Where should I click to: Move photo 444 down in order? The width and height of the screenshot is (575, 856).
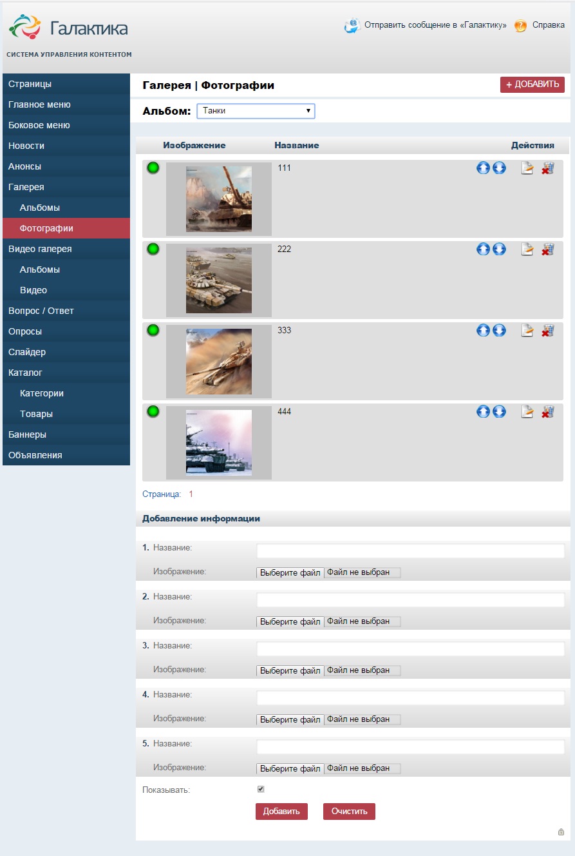499,412
